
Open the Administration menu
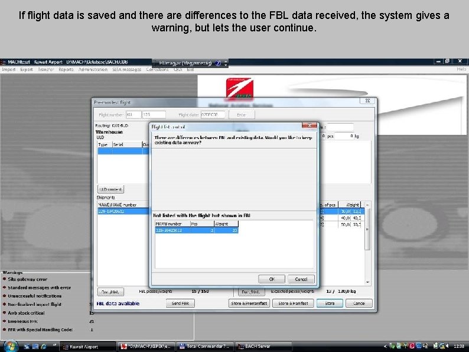[93, 69]
